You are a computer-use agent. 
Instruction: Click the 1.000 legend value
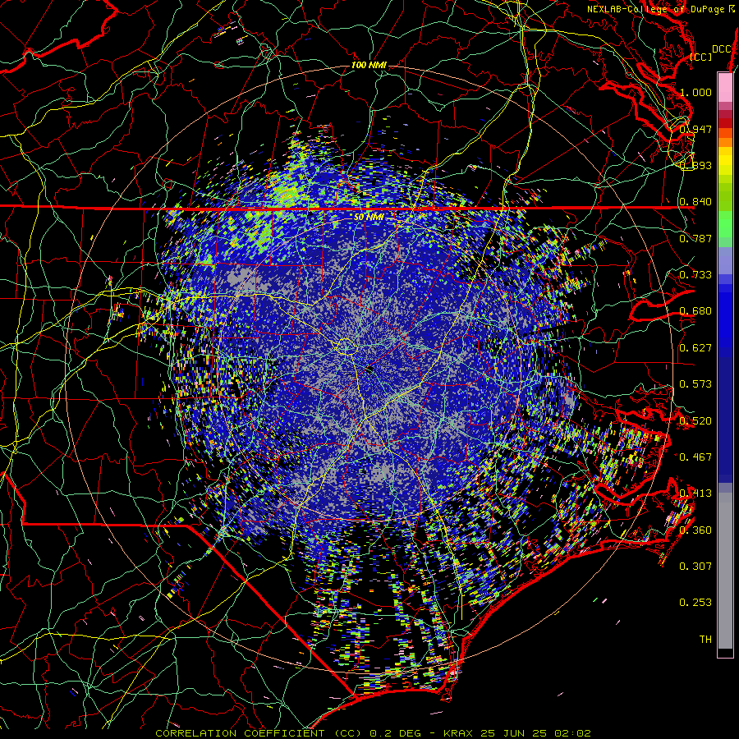pyautogui.click(x=695, y=92)
